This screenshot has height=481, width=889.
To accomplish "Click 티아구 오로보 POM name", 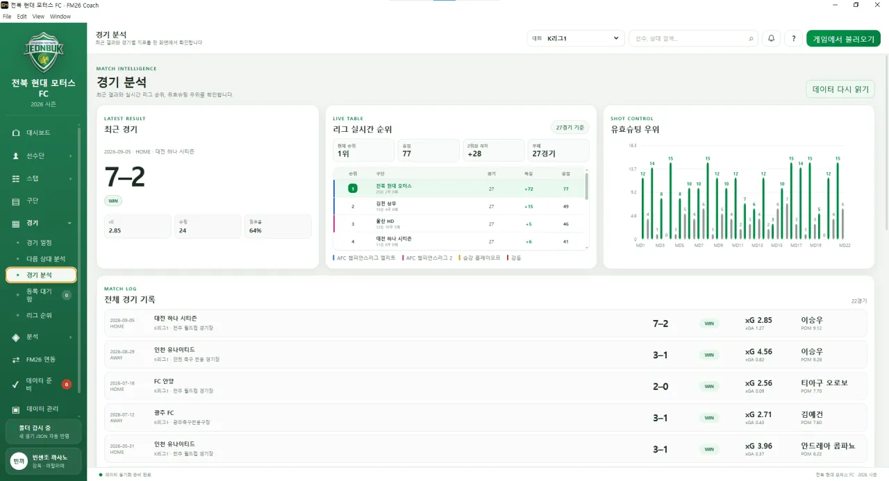I will coord(824,383).
